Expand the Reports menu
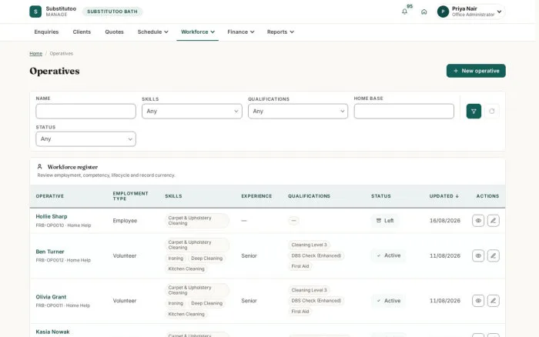 (280, 32)
